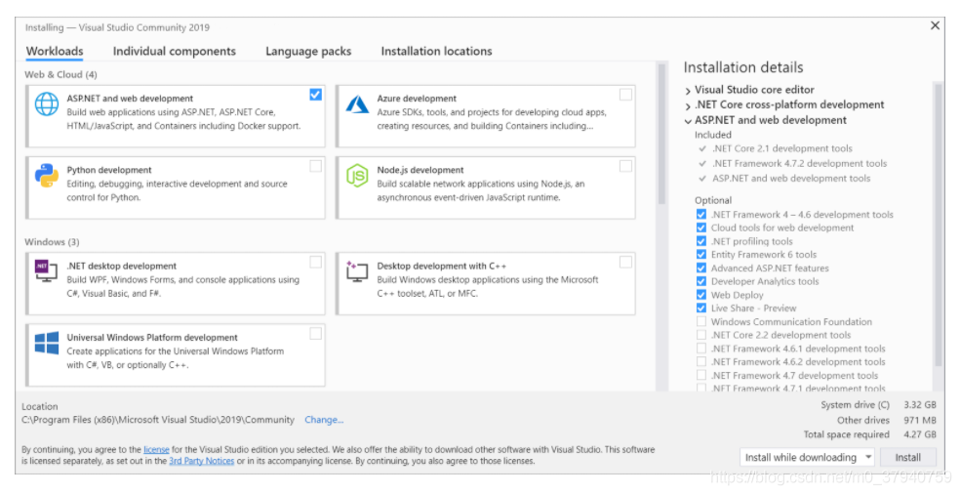This screenshot has height=495, width=961.
Task: Uncheck .NET profiling tools option
Action: [x=701, y=241]
